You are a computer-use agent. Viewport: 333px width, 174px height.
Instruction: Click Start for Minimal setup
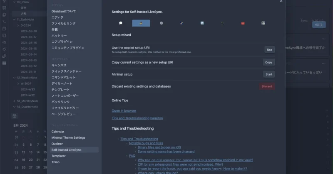pyautogui.click(x=268, y=74)
